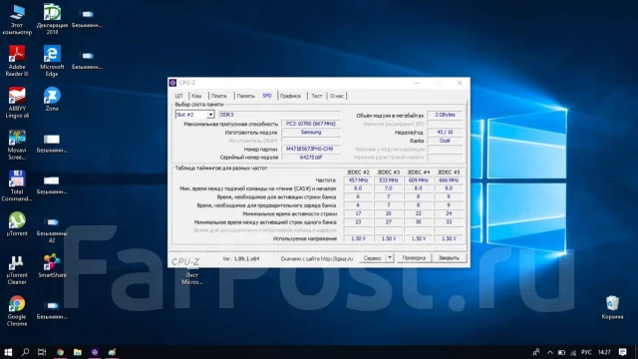Click the 33 bank cycle time cell
The height and width of the screenshot is (359, 638).
pos(449,221)
